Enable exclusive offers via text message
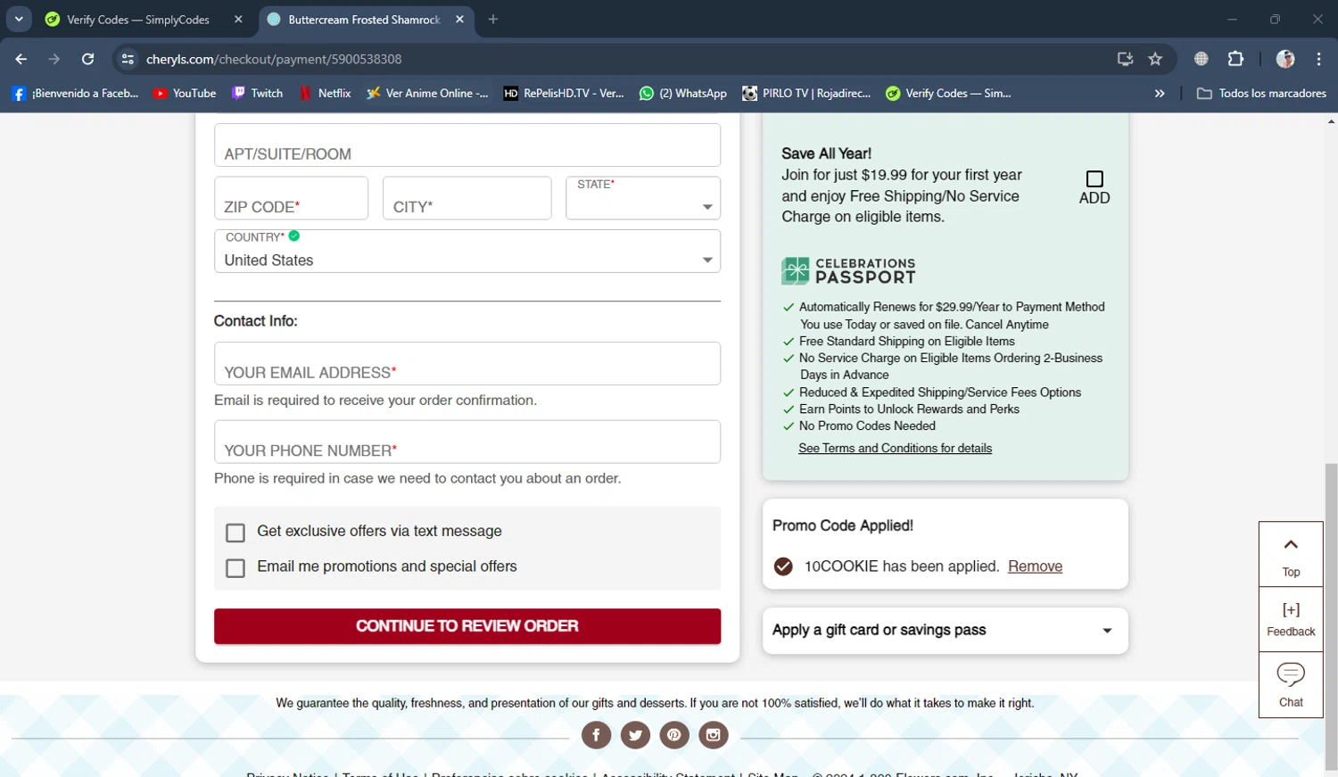 coord(235,533)
